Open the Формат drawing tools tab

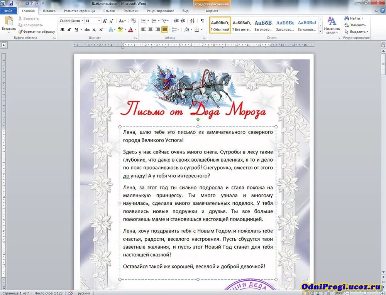212,11
